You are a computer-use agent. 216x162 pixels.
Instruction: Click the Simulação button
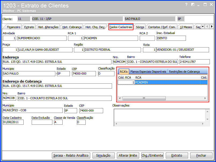click(x=103, y=155)
